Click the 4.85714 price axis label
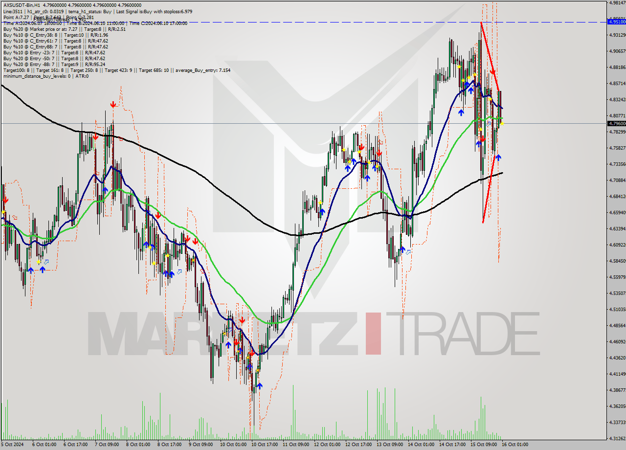The width and height of the screenshot is (626, 450). click(617, 84)
